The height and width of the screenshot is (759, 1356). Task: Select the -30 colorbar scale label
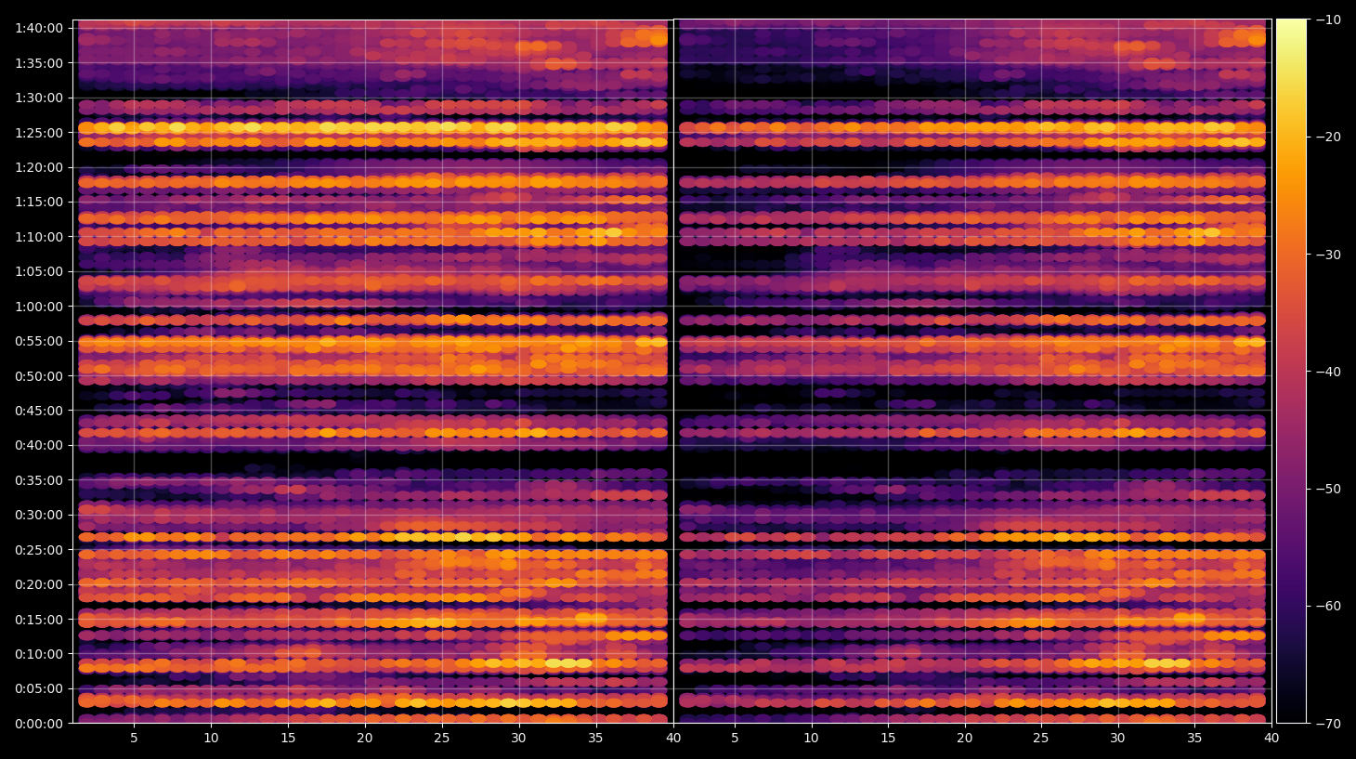pyautogui.click(x=1329, y=255)
